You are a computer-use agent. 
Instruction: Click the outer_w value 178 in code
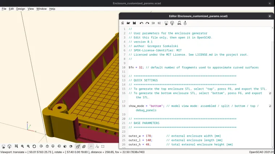148,136
